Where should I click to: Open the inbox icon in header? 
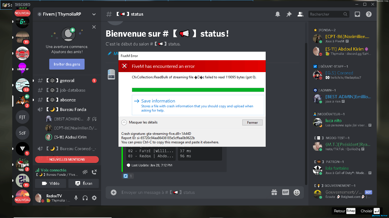click(357, 14)
